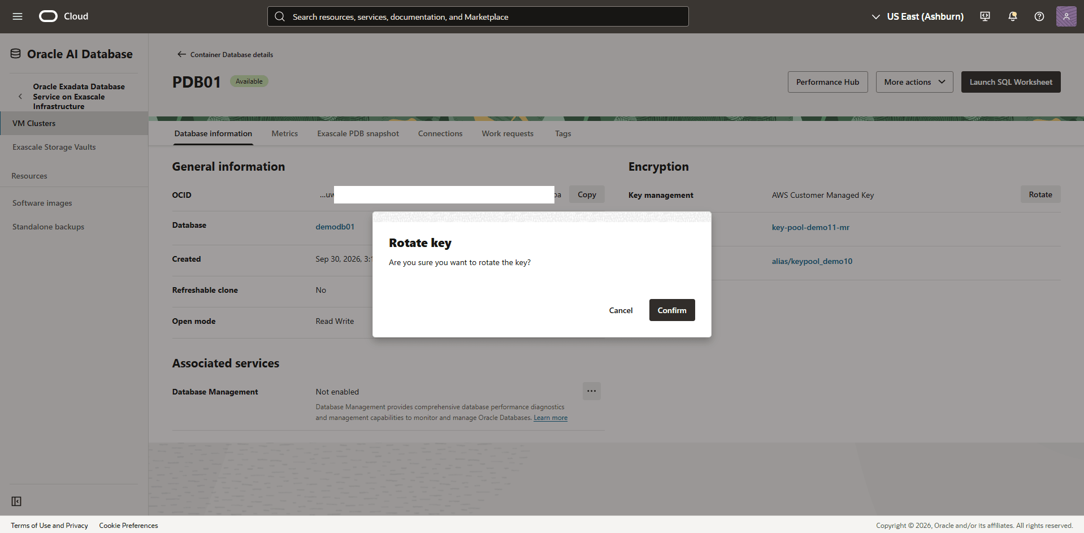
Task: Copy the OCID value
Action: pos(587,194)
